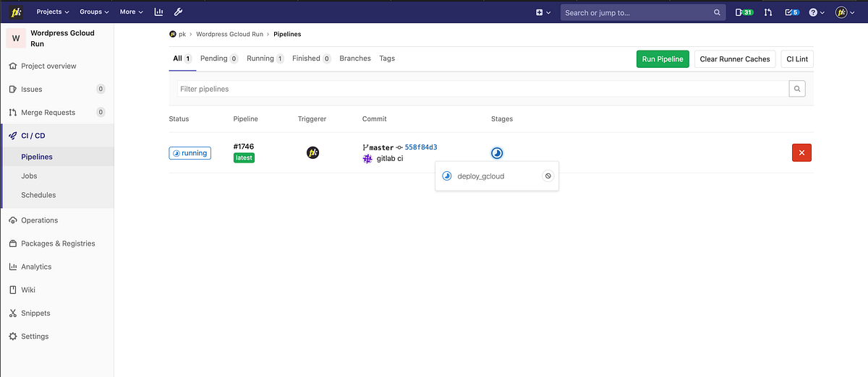The height and width of the screenshot is (377, 868).
Task: Open Wiki in the sidebar
Action: point(28,290)
